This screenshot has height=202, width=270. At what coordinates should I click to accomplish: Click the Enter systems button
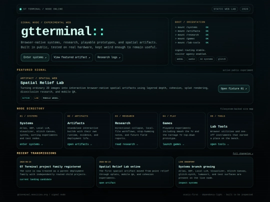point(35,57)
